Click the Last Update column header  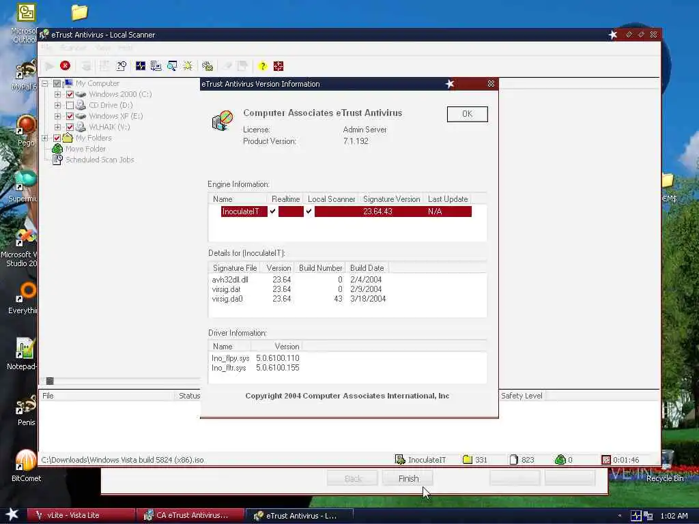(448, 199)
